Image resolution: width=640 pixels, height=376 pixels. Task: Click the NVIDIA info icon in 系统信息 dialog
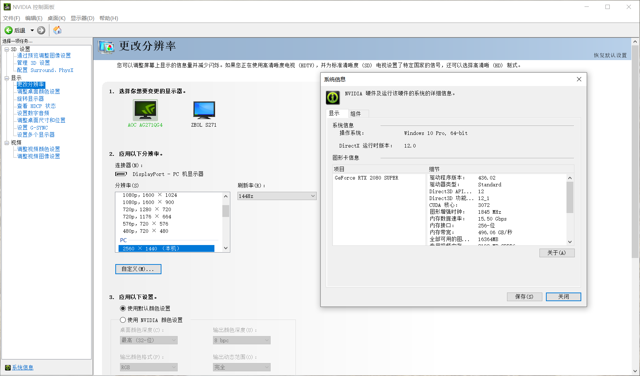(332, 98)
